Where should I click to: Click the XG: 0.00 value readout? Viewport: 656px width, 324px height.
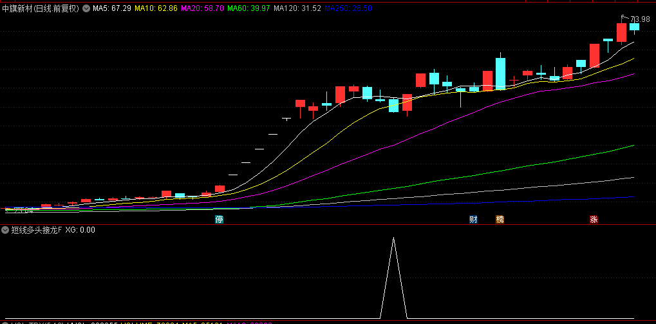click(80, 230)
